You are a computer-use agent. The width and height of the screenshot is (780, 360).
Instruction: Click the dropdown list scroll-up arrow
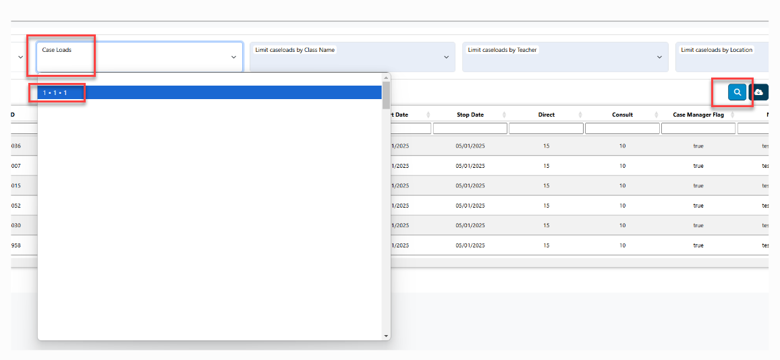click(x=385, y=78)
